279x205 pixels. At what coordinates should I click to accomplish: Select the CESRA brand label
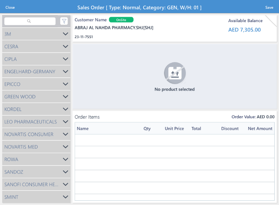(11, 46)
